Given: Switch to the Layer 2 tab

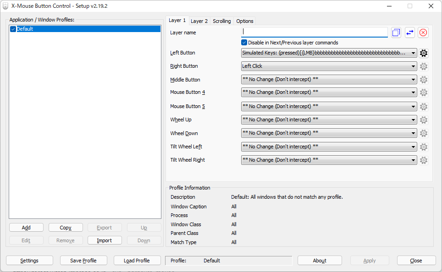Looking at the screenshot, I should coord(199,21).
